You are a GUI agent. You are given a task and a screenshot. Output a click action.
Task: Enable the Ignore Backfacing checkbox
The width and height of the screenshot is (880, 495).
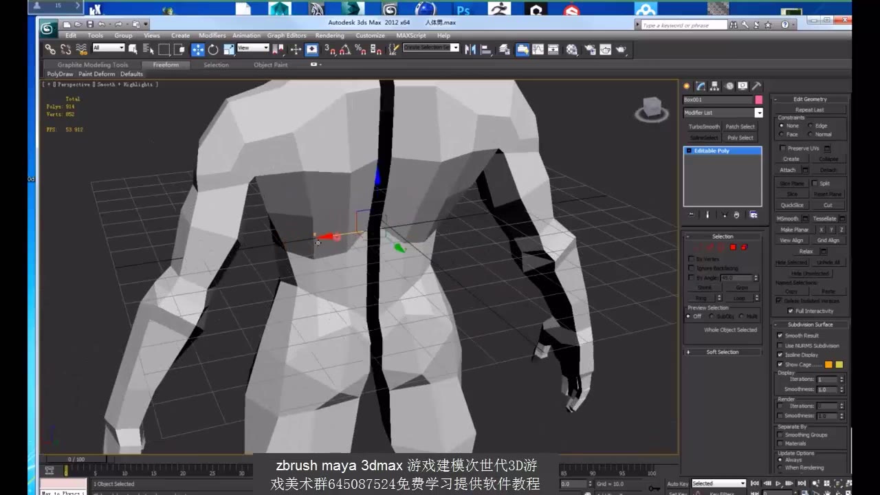pos(691,268)
